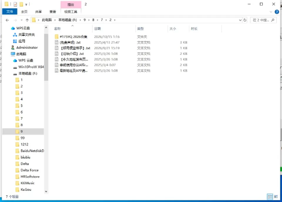Switch to the 共享 ribbon tab
Image resolution: width=282 pixels, height=202 pixels.
point(38,12)
